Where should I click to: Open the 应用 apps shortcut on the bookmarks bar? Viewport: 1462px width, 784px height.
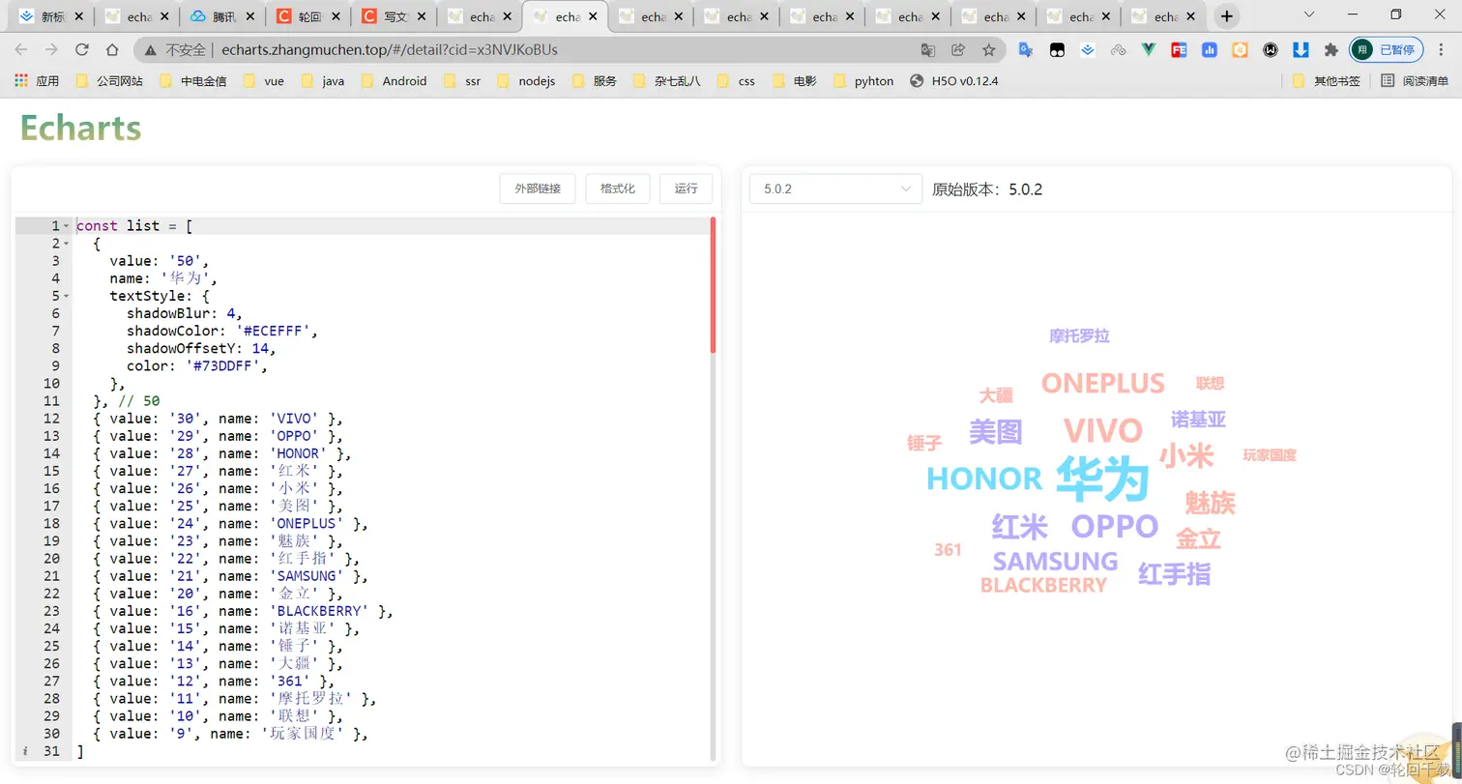(36, 80)
